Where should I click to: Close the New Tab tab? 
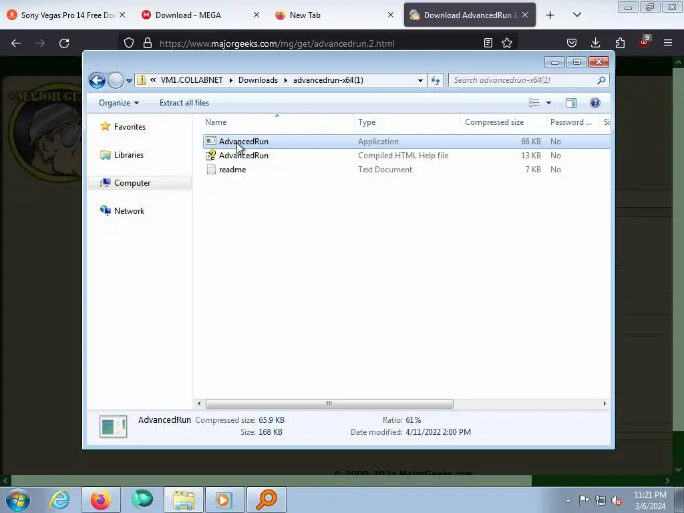pyautogui.click(x=391, y=15)
